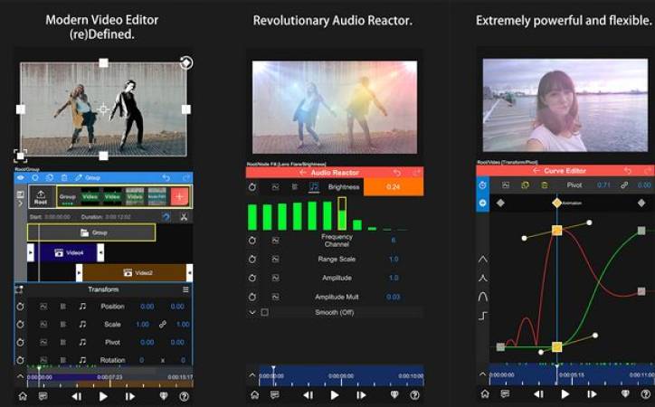655x407 pixels.
Task: Click the orange 0.24 Brightness value
Action: pos(393,187)
